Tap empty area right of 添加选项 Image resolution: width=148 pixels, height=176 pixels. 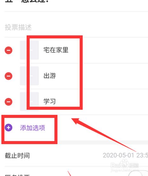pyautogui.click(x=101, y=128)
